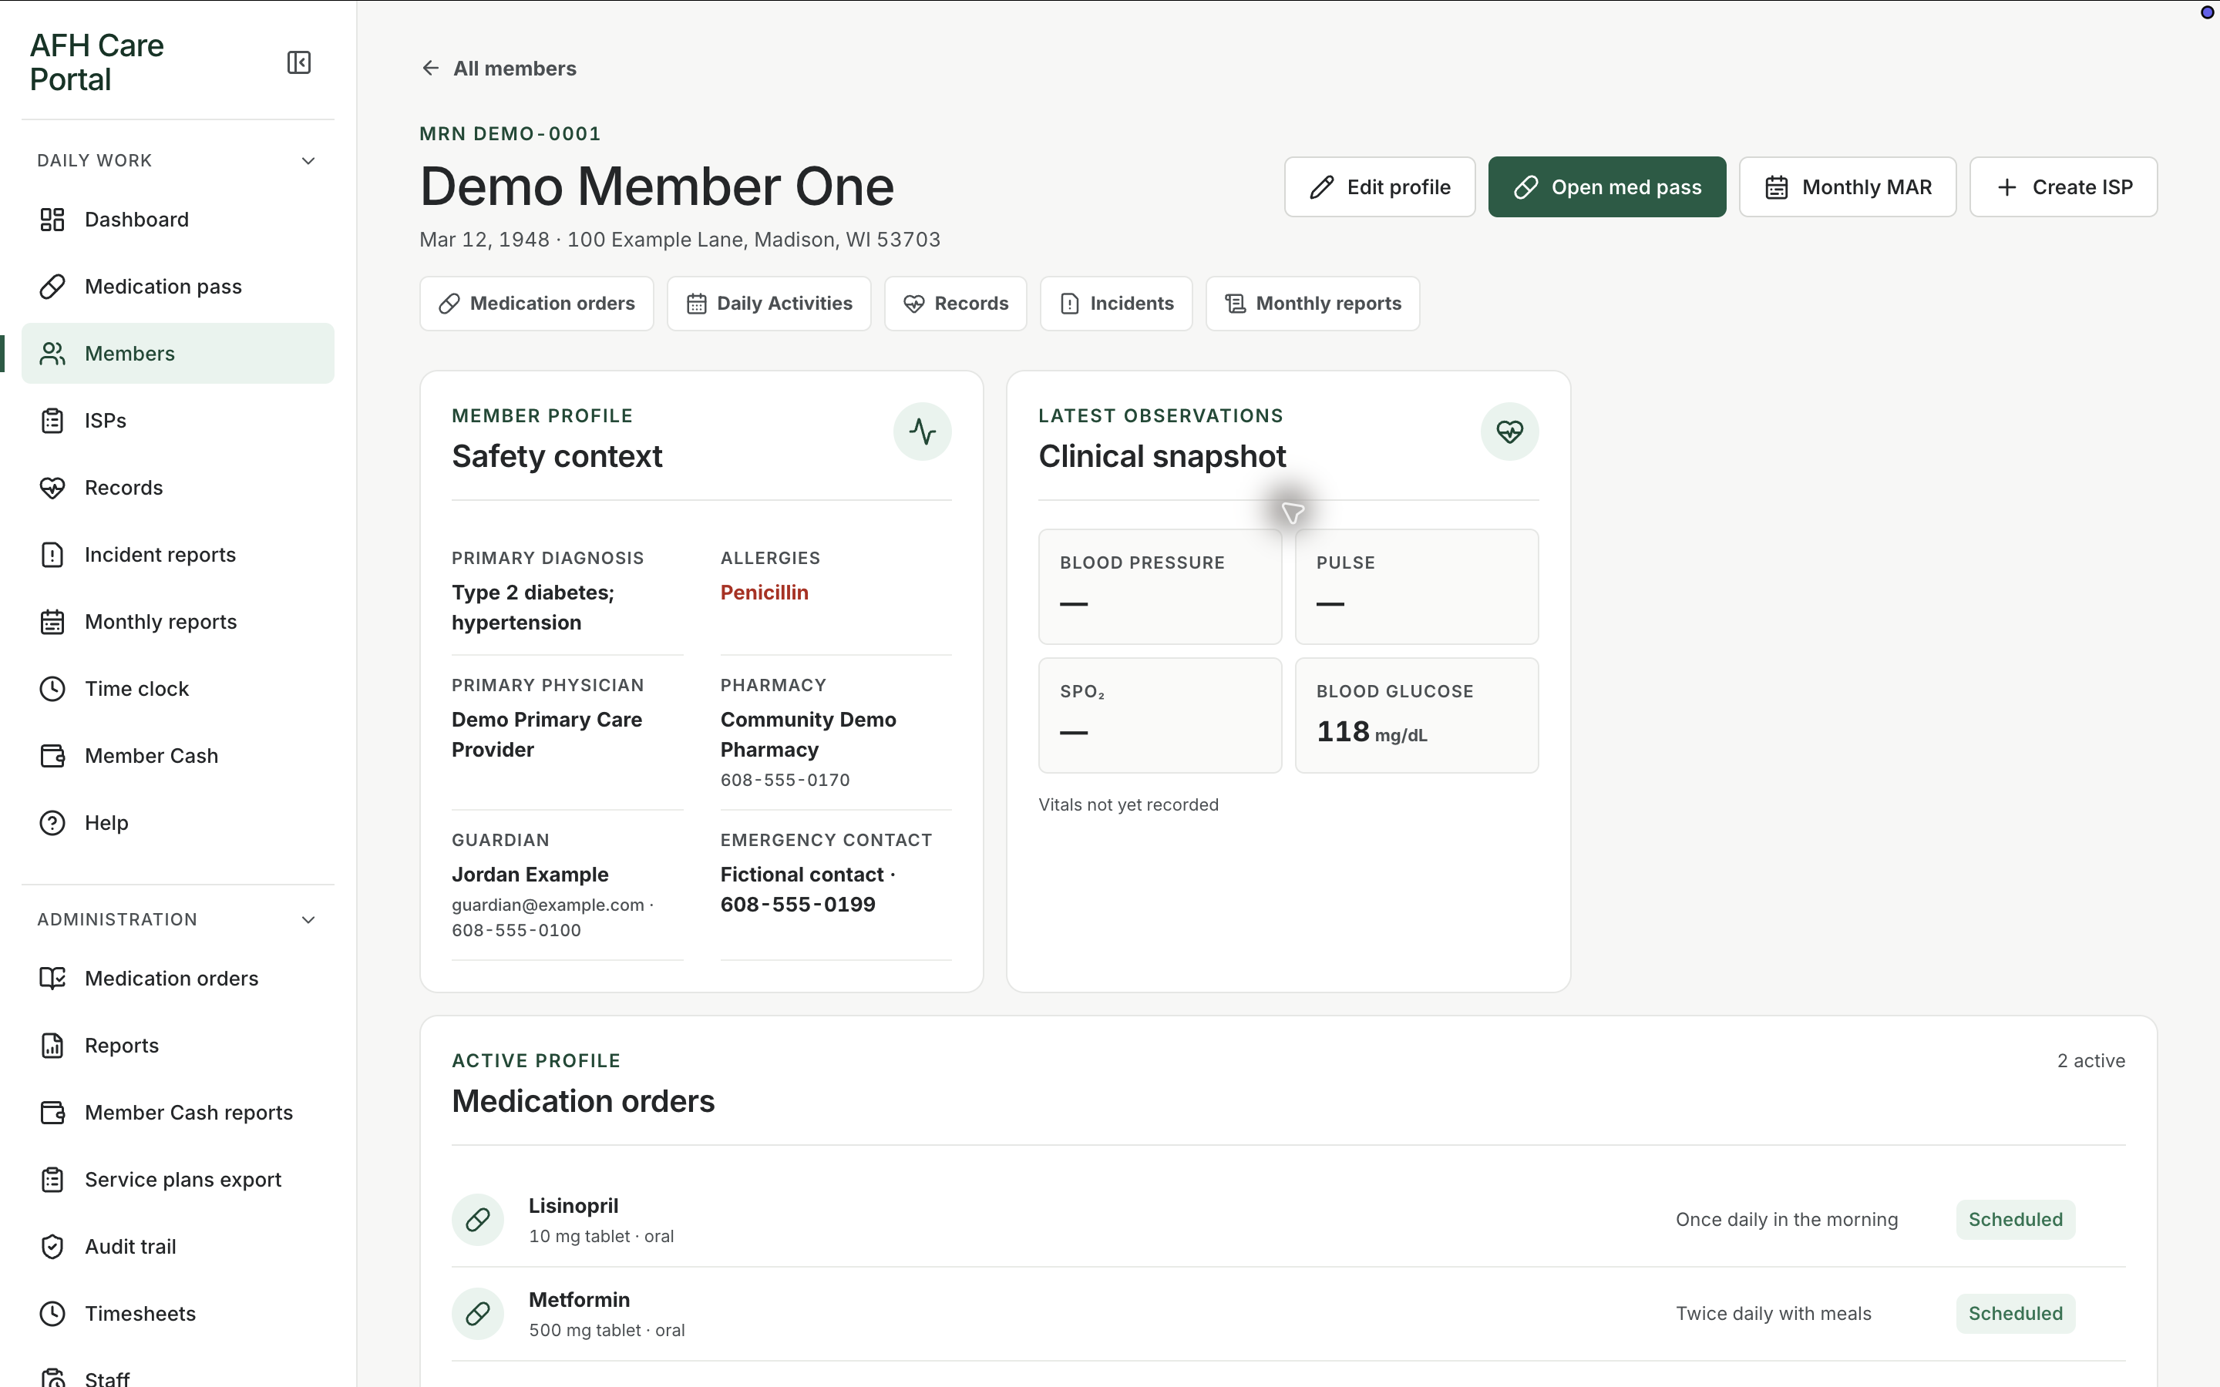Screen dimensions: 2220x1387
Task: Click the AFH Care Portal title
Action: 96,62
